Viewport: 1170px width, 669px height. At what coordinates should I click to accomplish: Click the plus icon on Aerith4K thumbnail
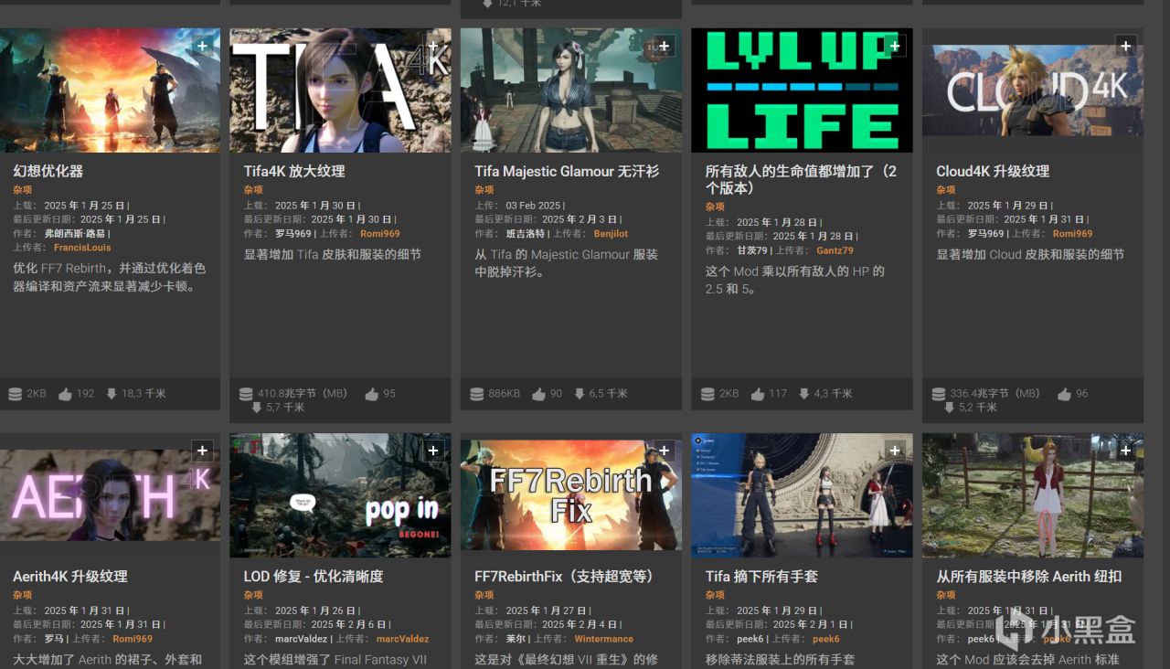click(203, 451)
